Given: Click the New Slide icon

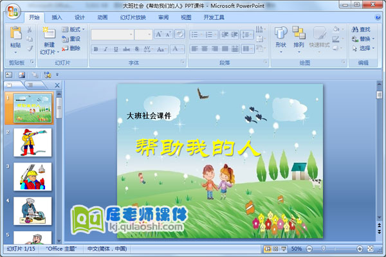Looking at the screenshot, I should coord(49,33).
